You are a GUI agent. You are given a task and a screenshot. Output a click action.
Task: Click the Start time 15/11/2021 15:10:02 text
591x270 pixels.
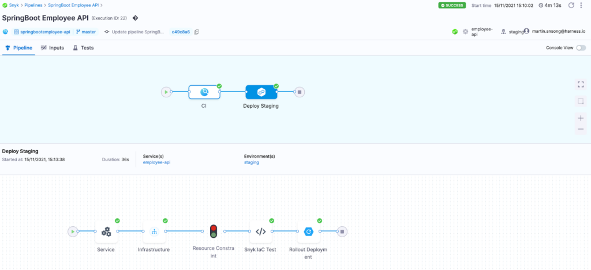pyautogui.click(x=503, y=5)
